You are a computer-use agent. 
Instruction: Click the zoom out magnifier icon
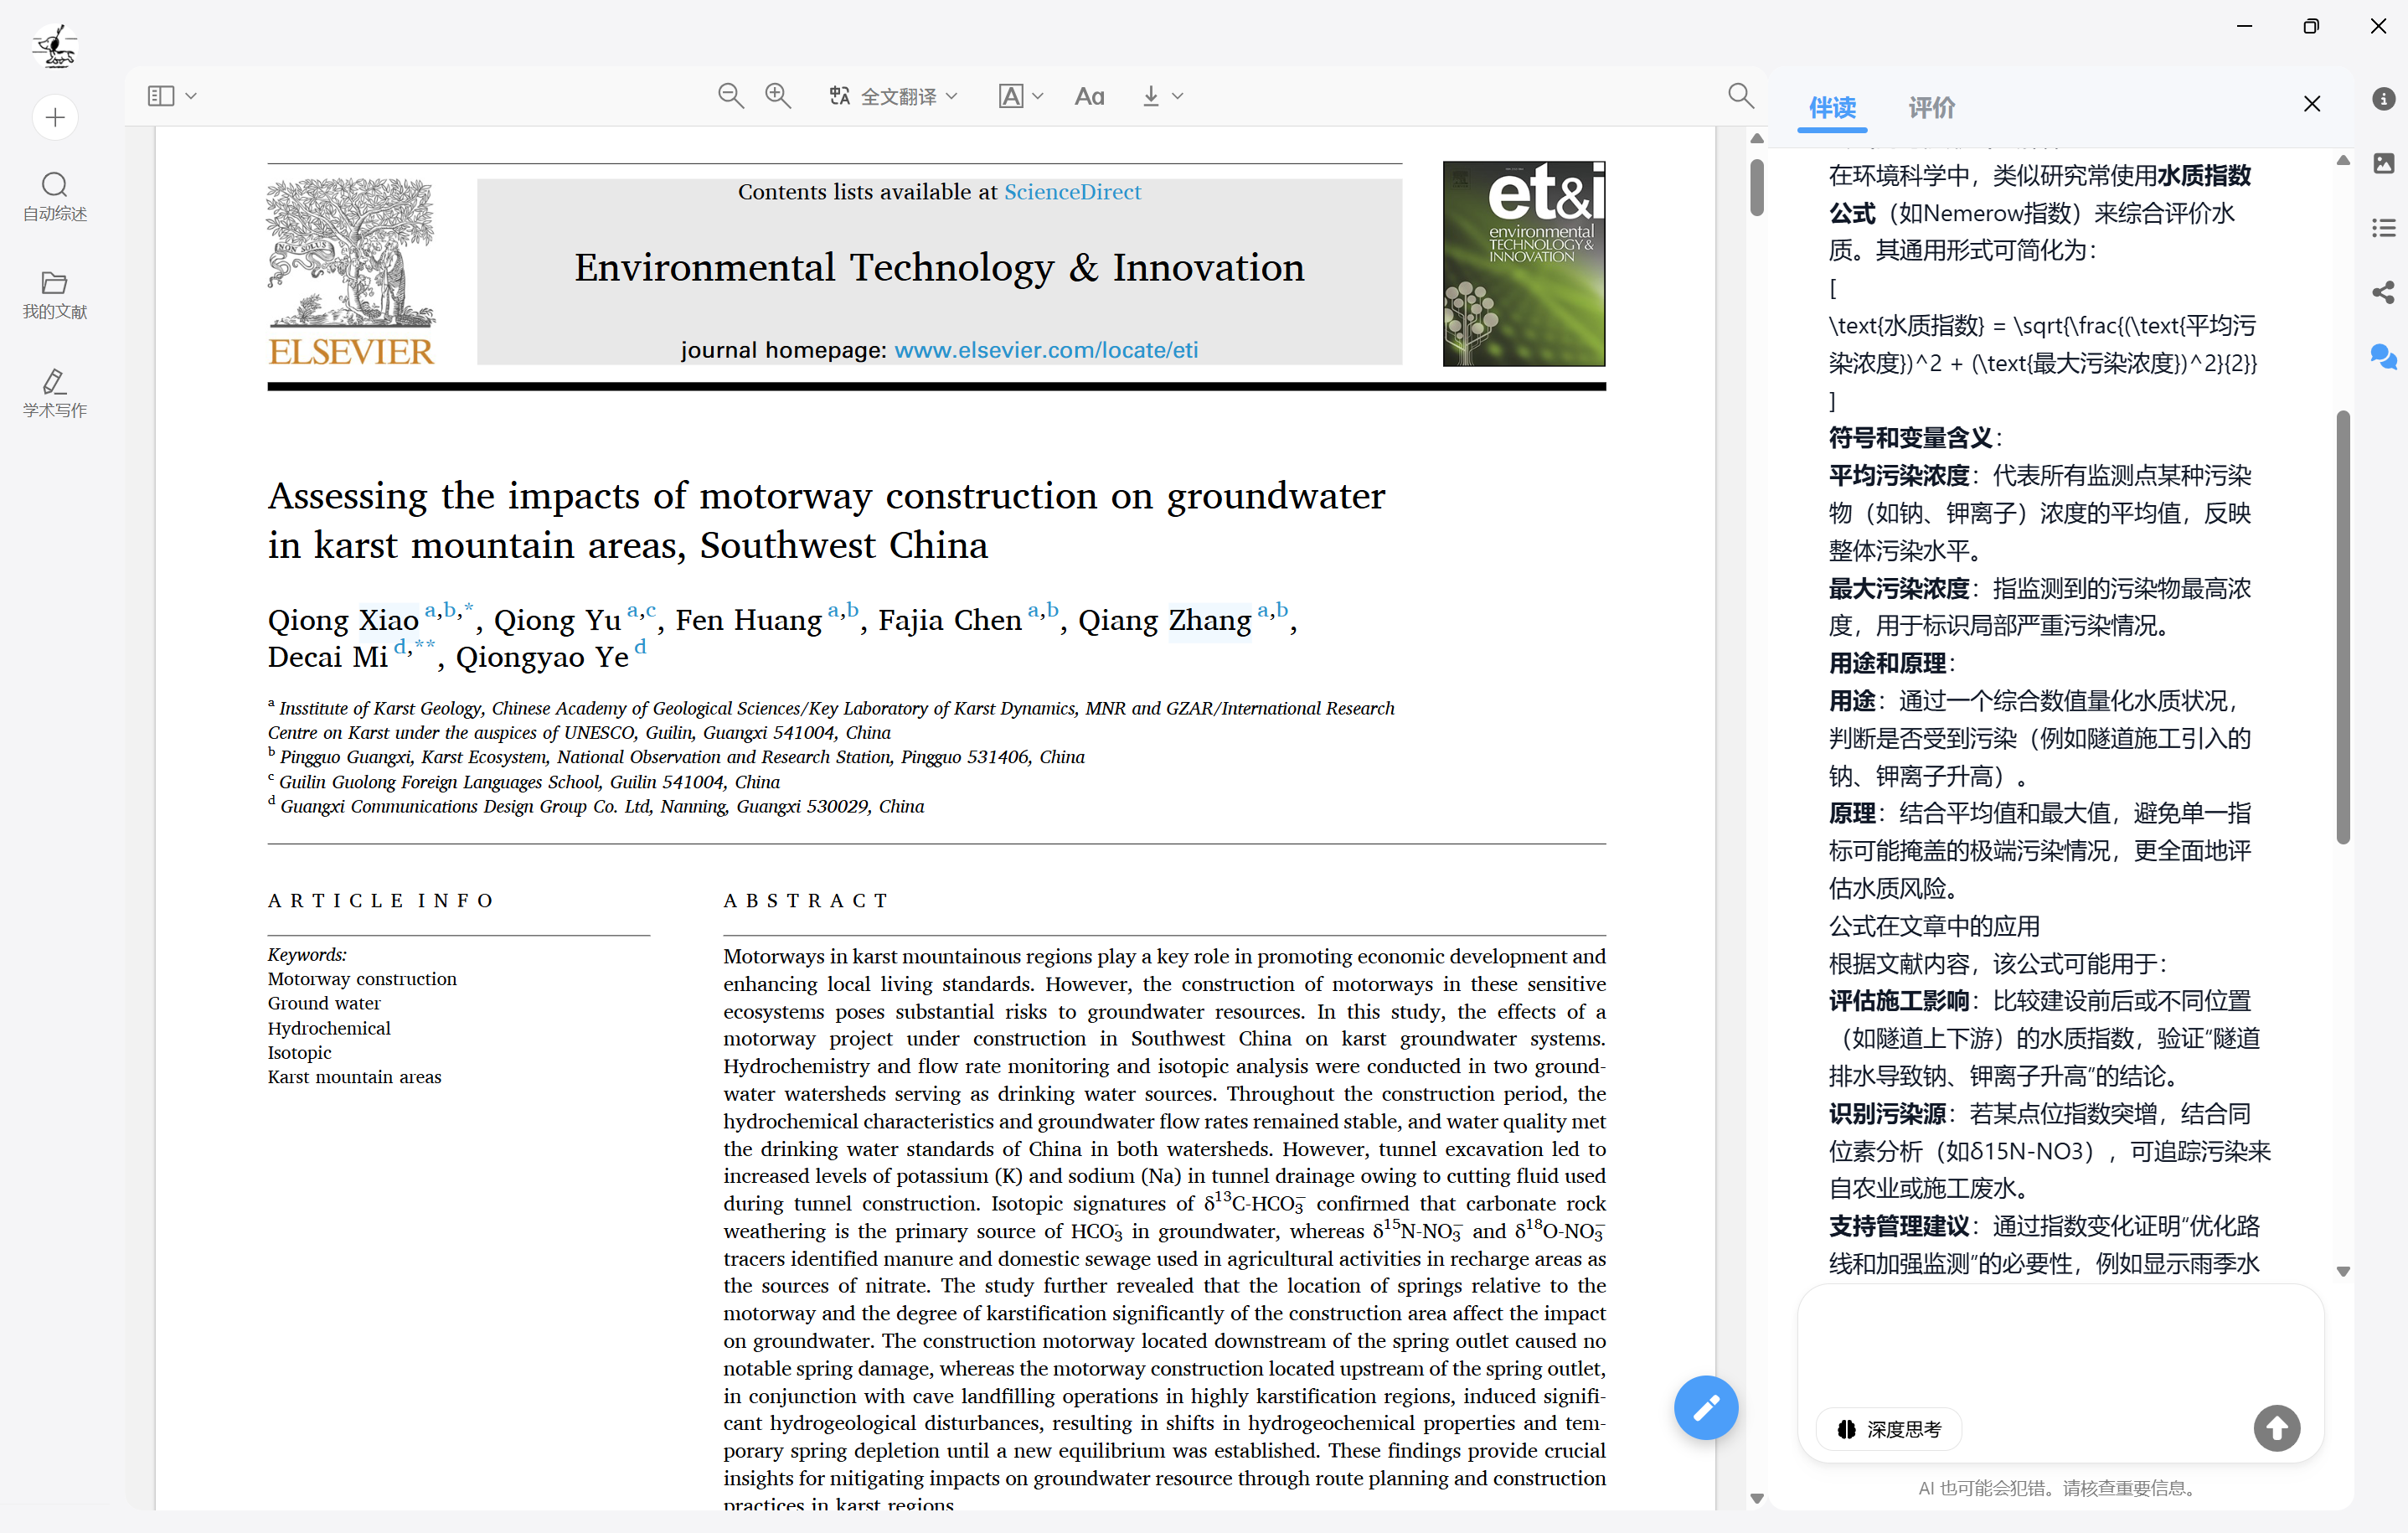click(730, 96)
